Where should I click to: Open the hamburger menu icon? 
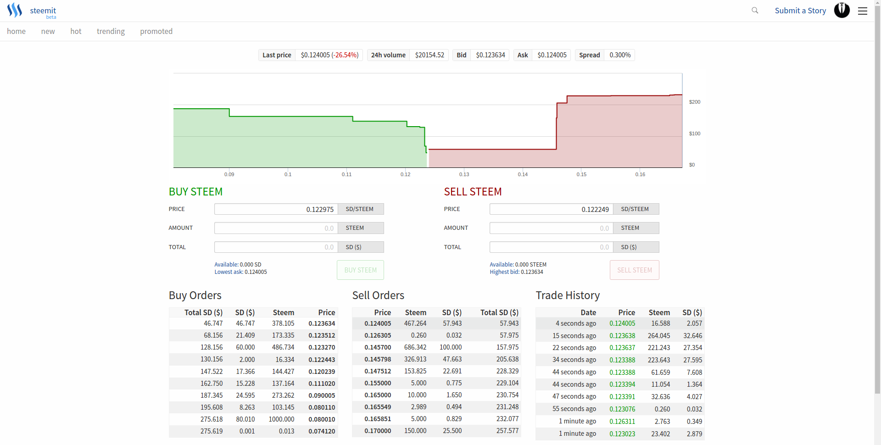pyautogui.click(x=863, y=11)
